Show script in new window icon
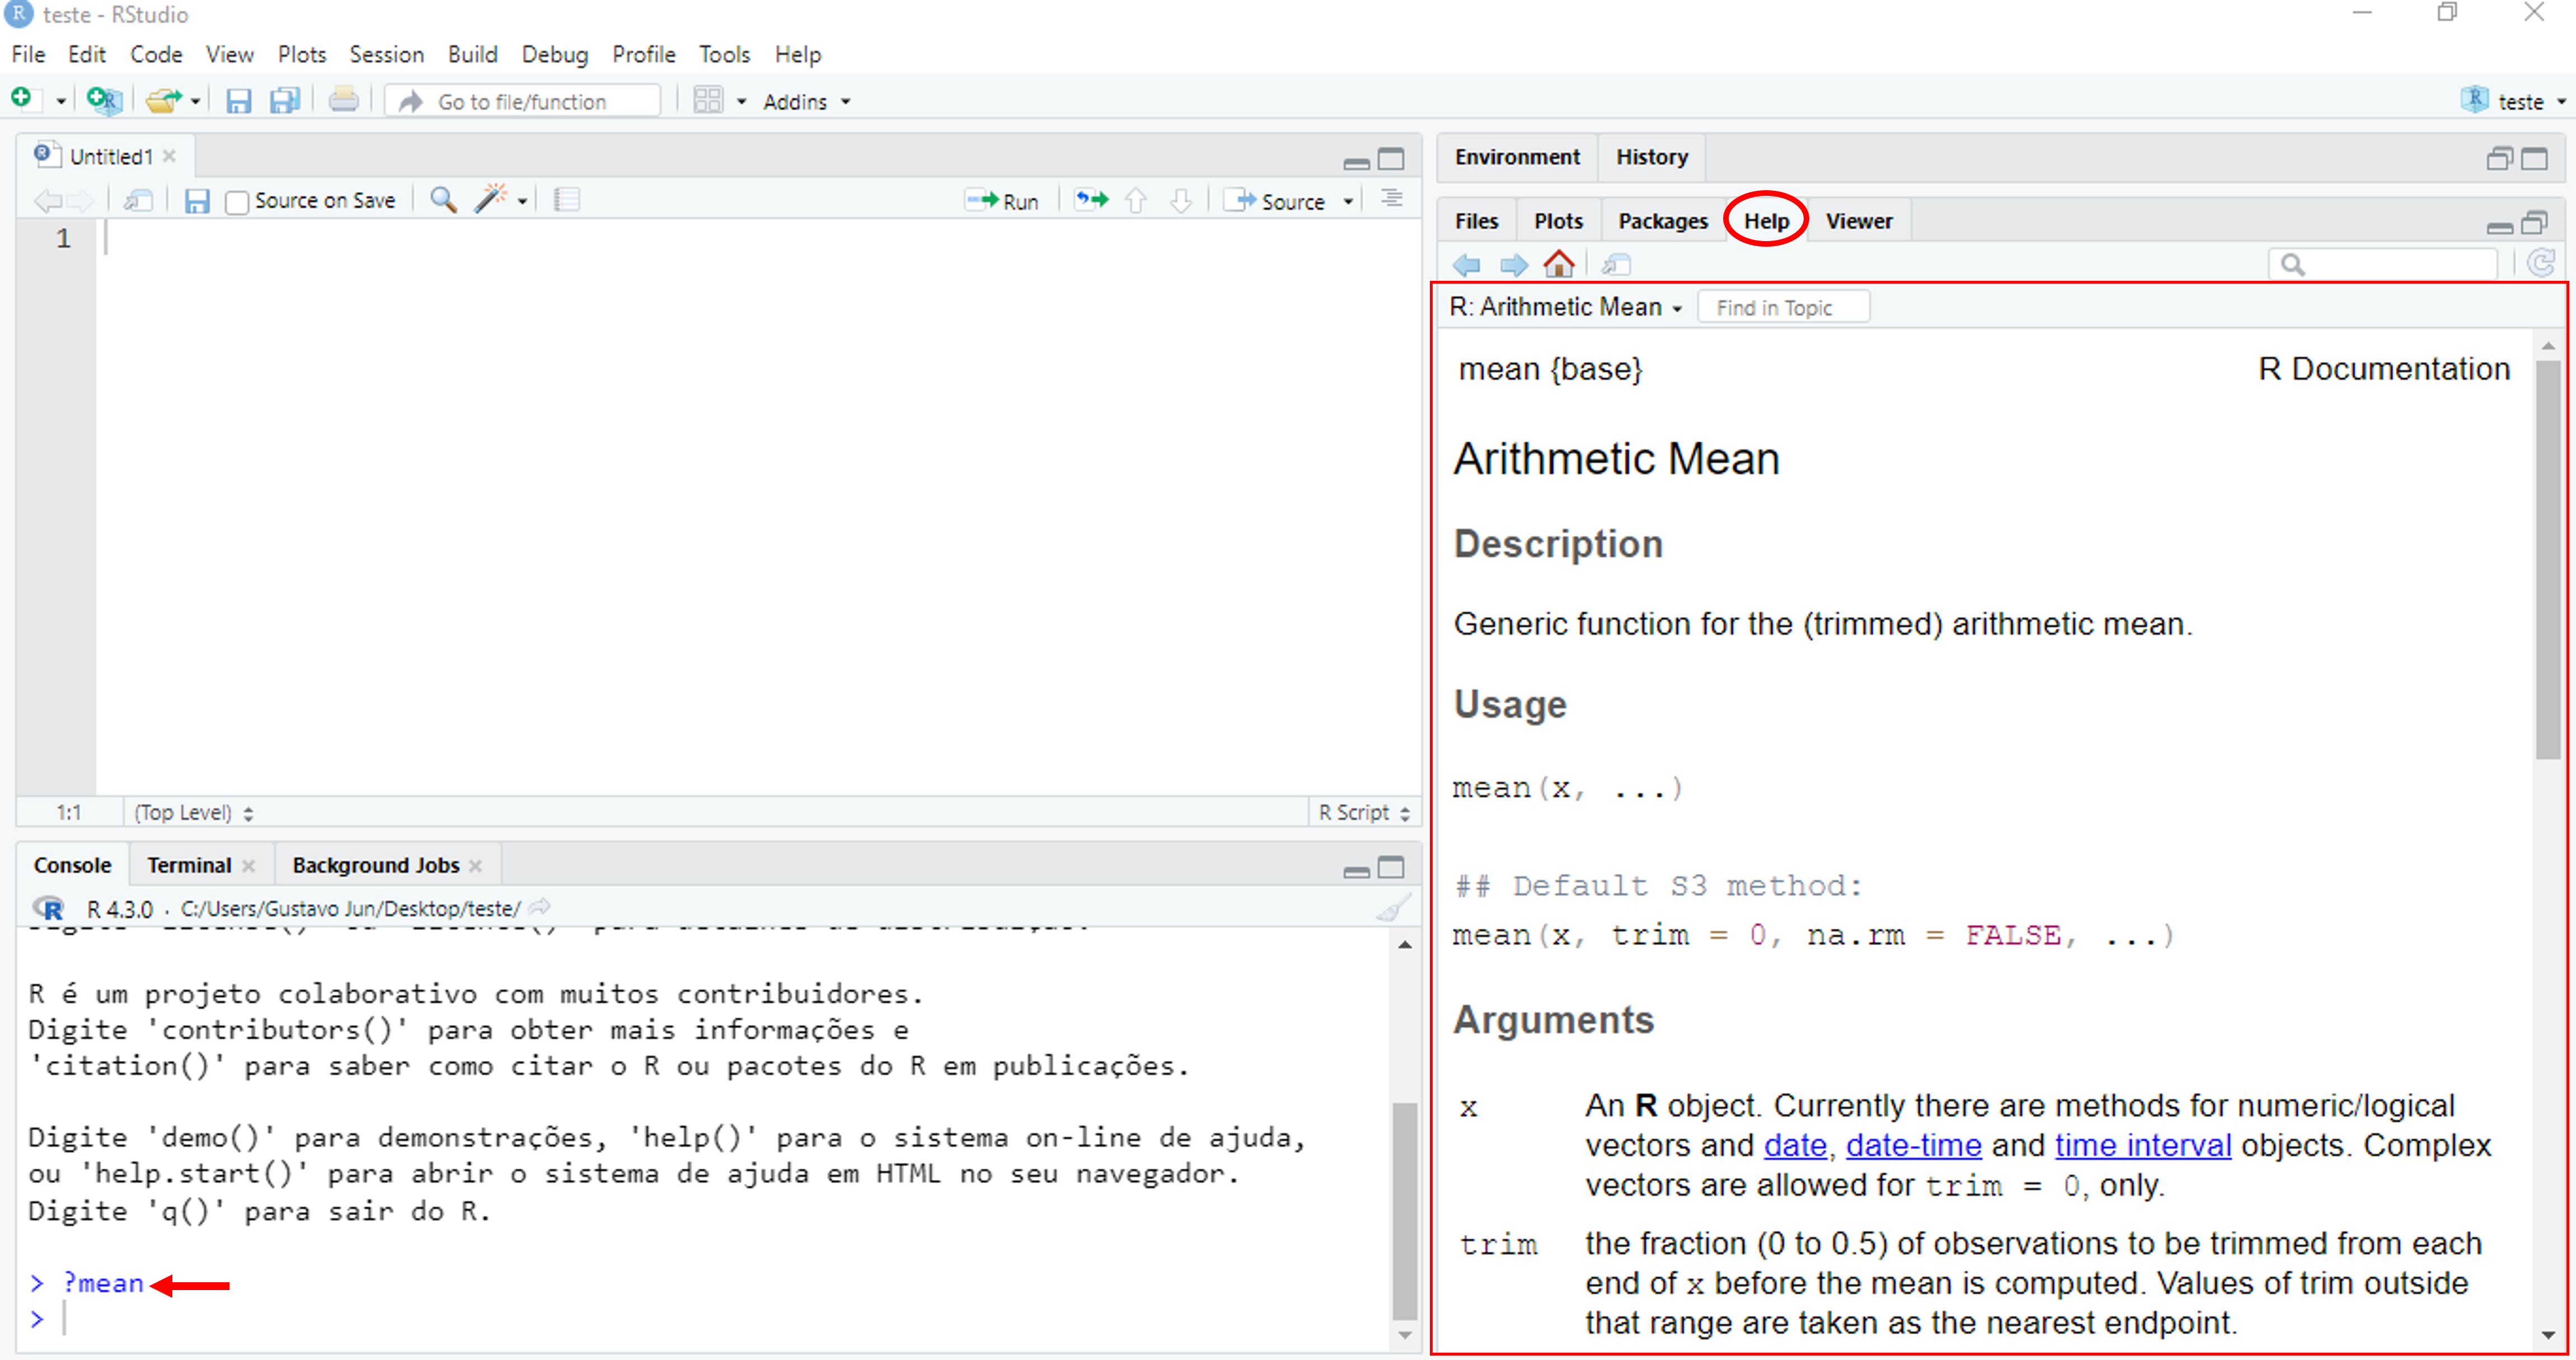The image size is (2576, 1360). tap(138, 200)
